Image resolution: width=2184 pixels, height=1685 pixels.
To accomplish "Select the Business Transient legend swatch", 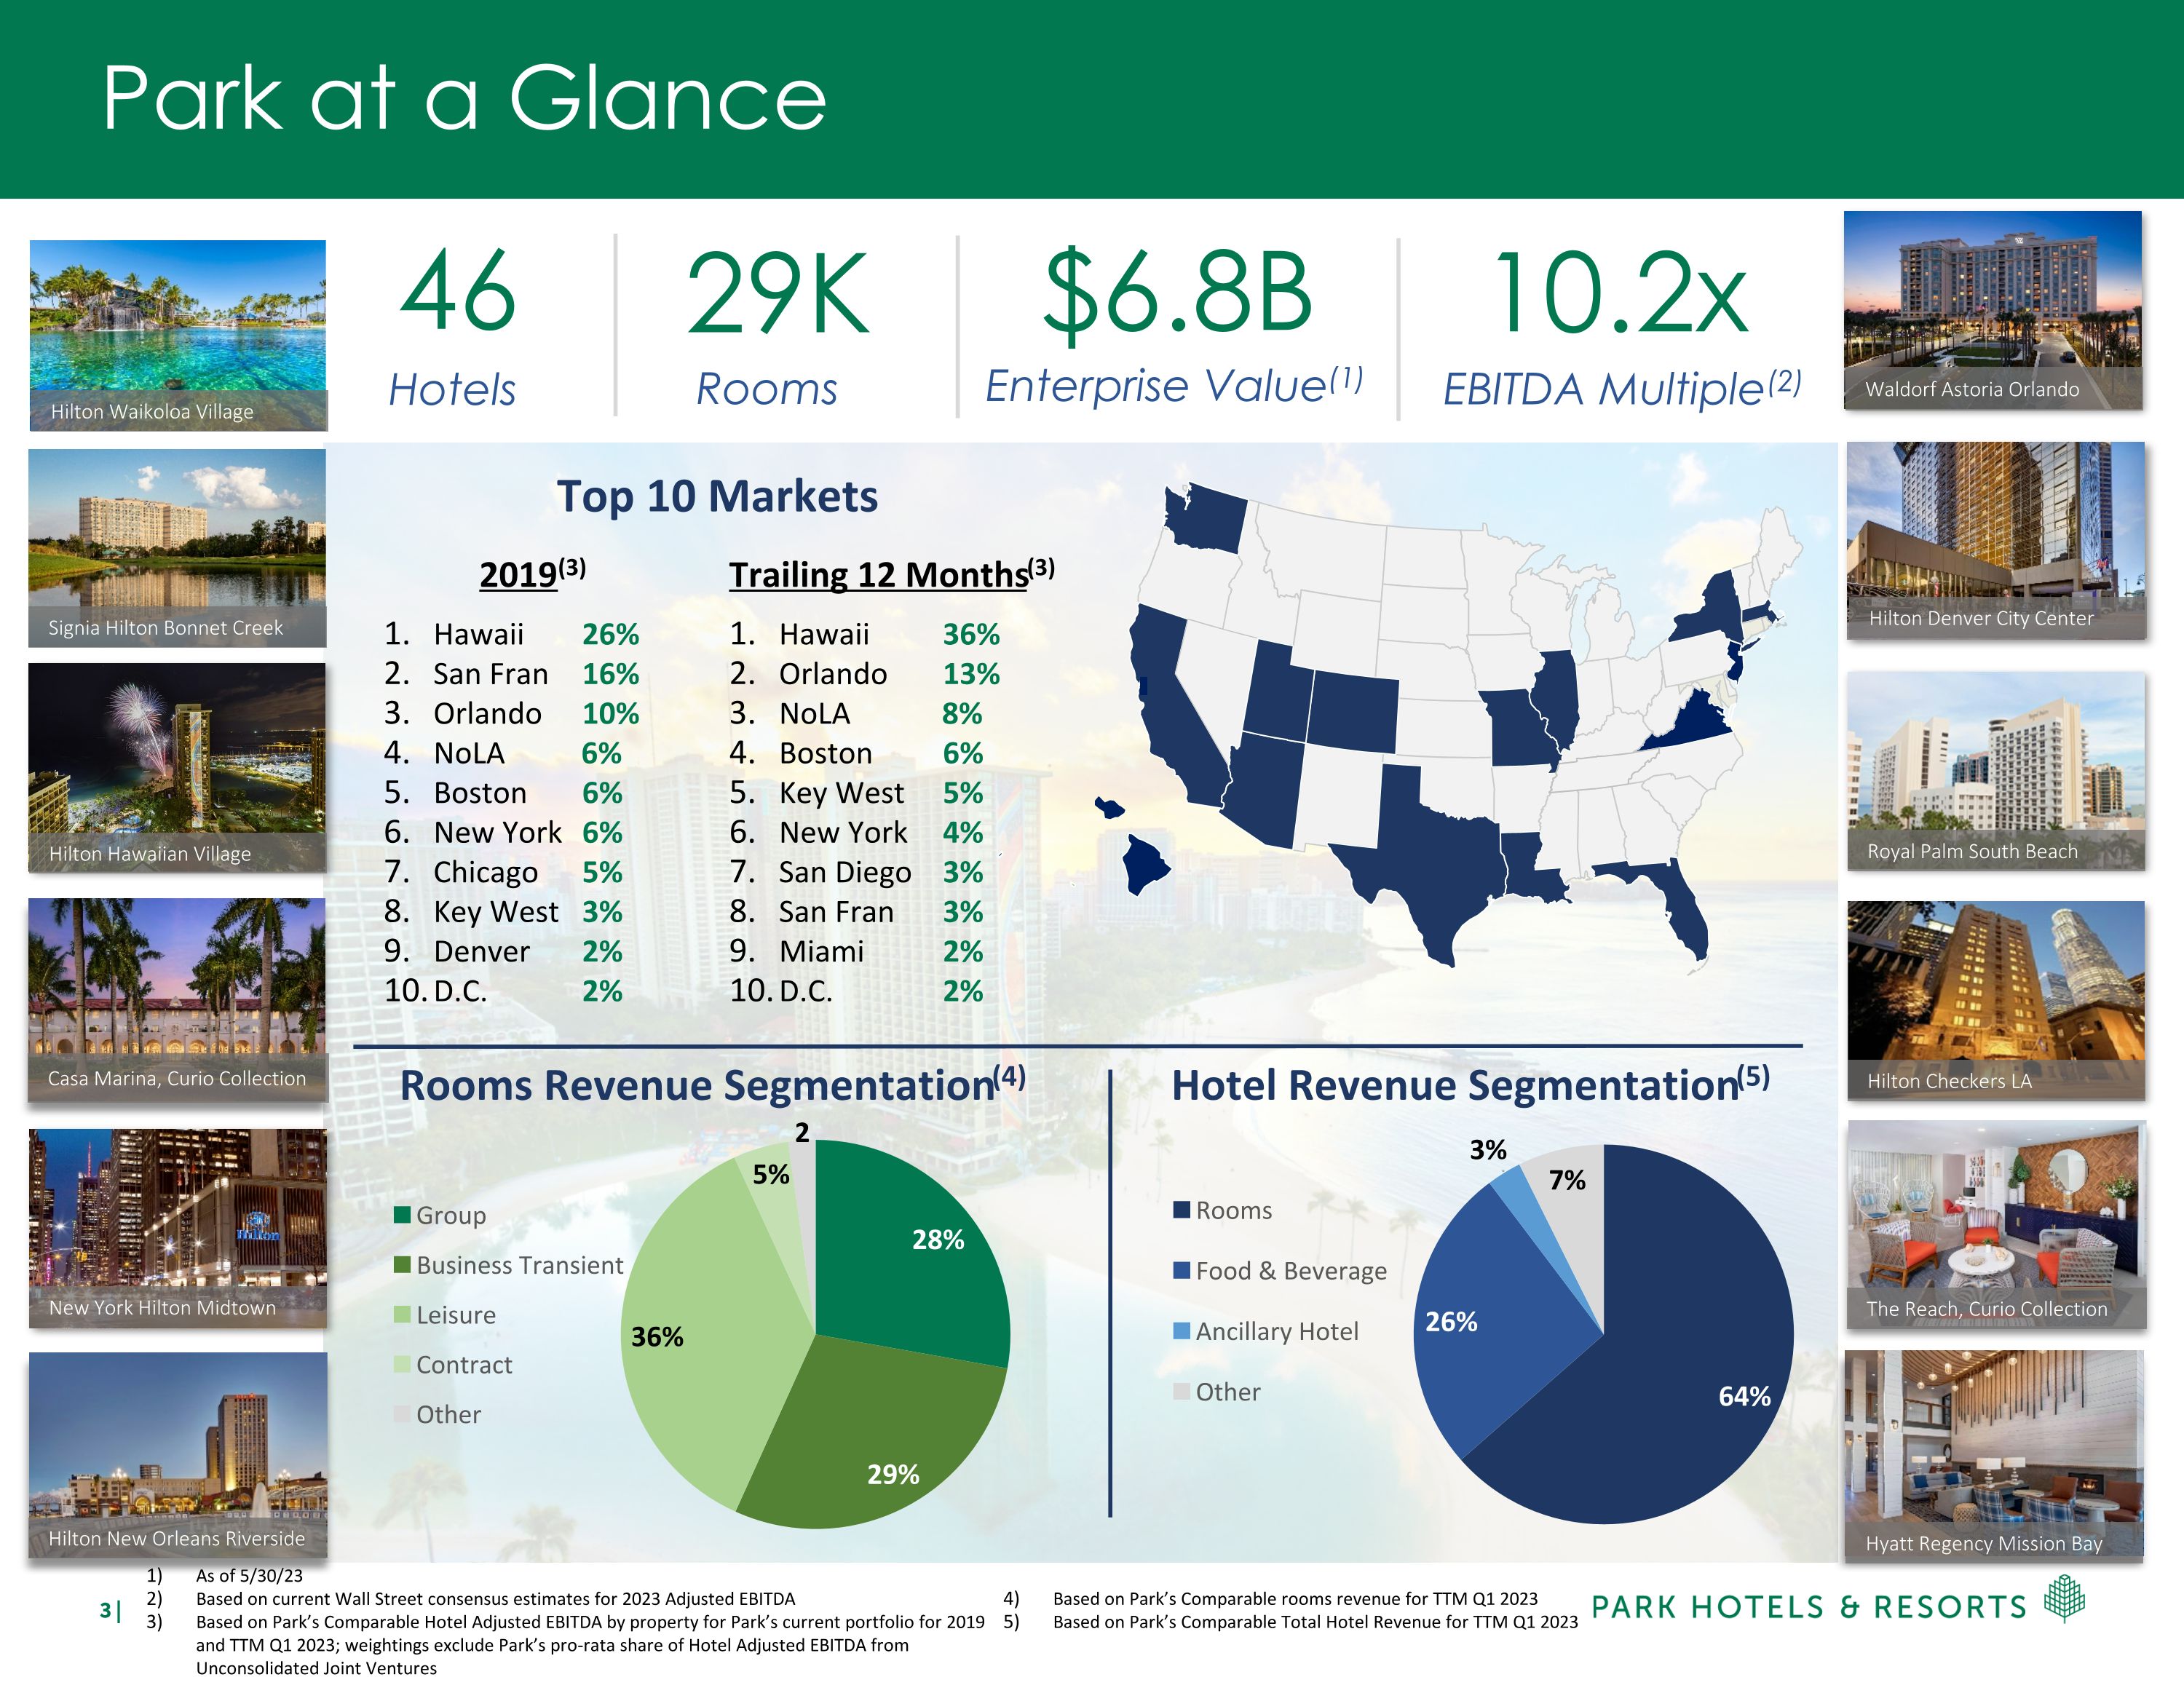I will pos(402,1265).
